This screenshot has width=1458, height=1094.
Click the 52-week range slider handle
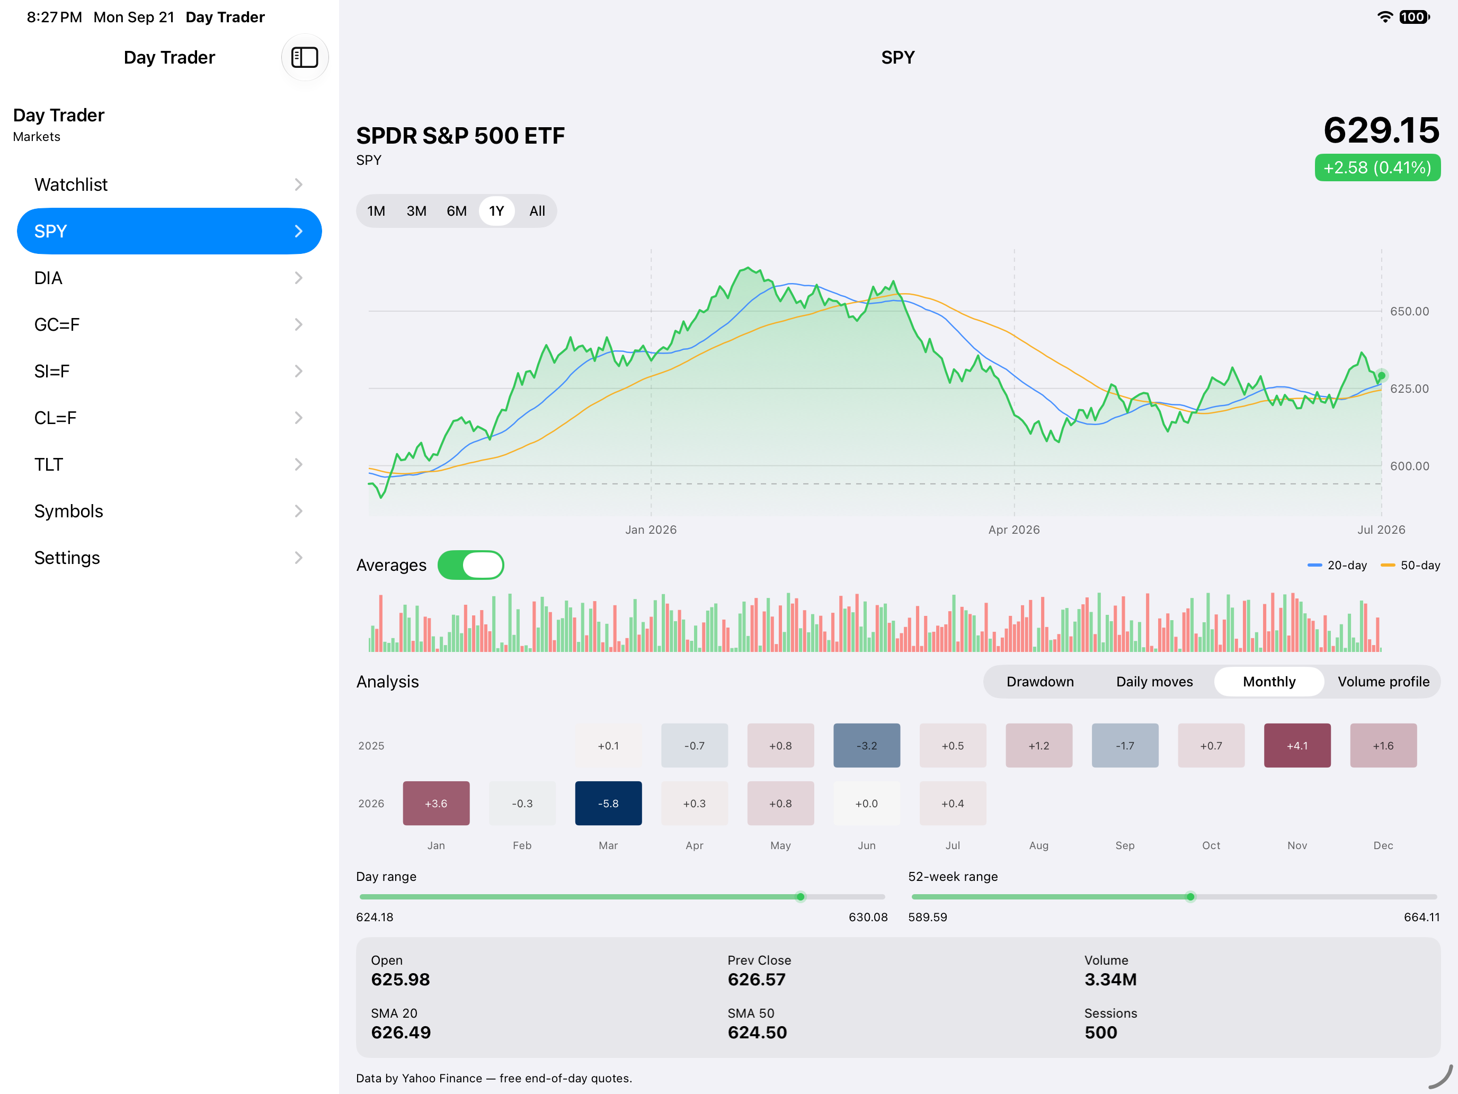tap(1190, 897)
